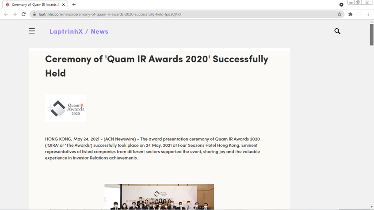Open Chrome's three-dot menu
Screen dimensions: 374x210
(368, 14)
